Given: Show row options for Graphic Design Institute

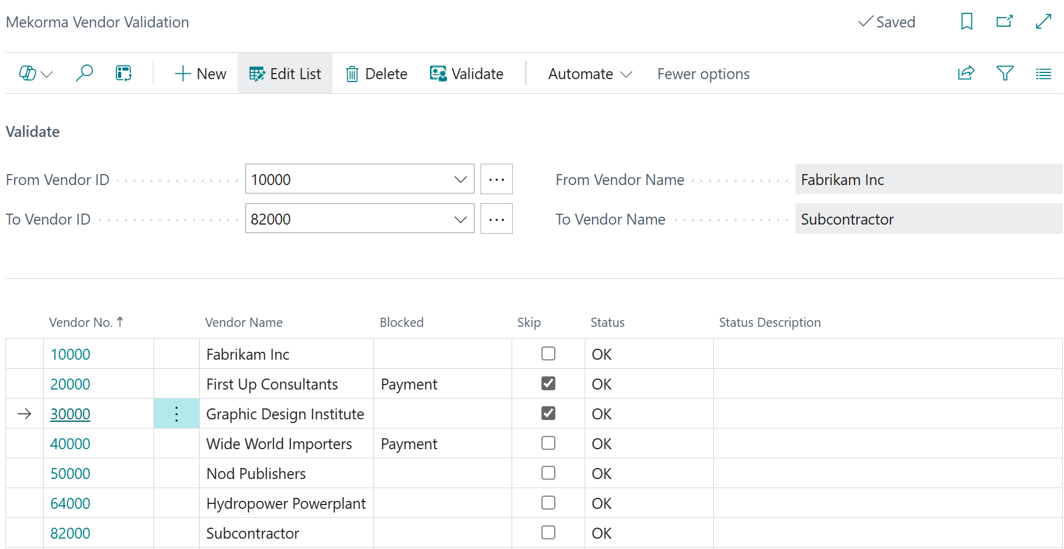Looking at the screenshot, I should click(x=177, y=414).
